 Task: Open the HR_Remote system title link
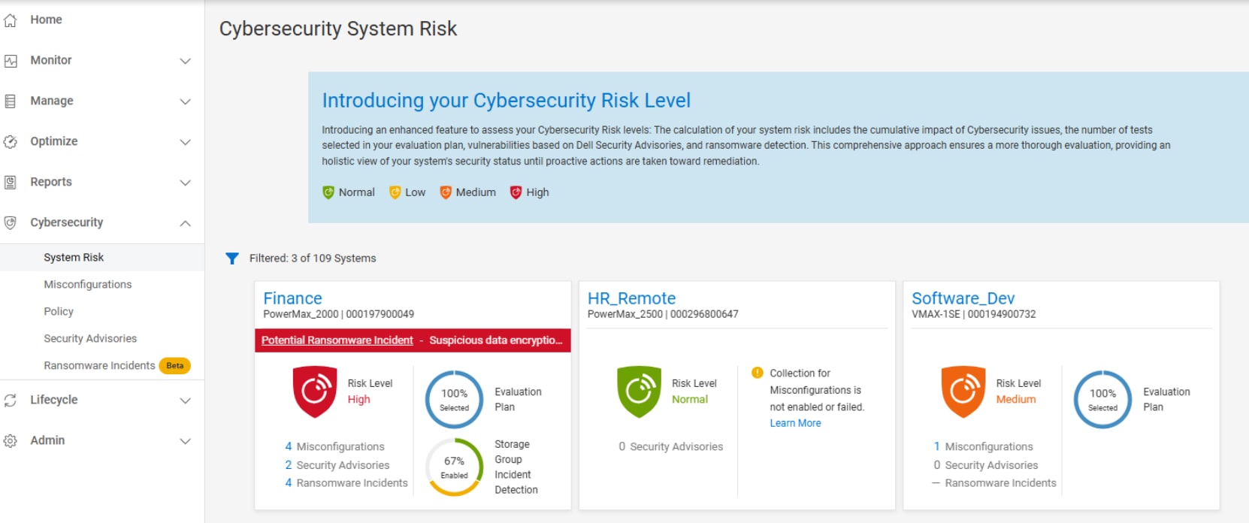pyautogui.click(x=631, y=298)
